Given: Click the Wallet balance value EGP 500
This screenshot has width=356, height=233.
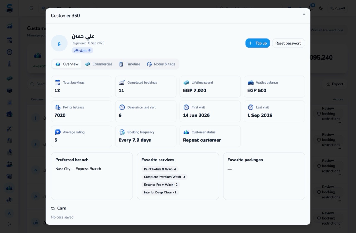Looking at the screenshot, I should coord(257,90).
